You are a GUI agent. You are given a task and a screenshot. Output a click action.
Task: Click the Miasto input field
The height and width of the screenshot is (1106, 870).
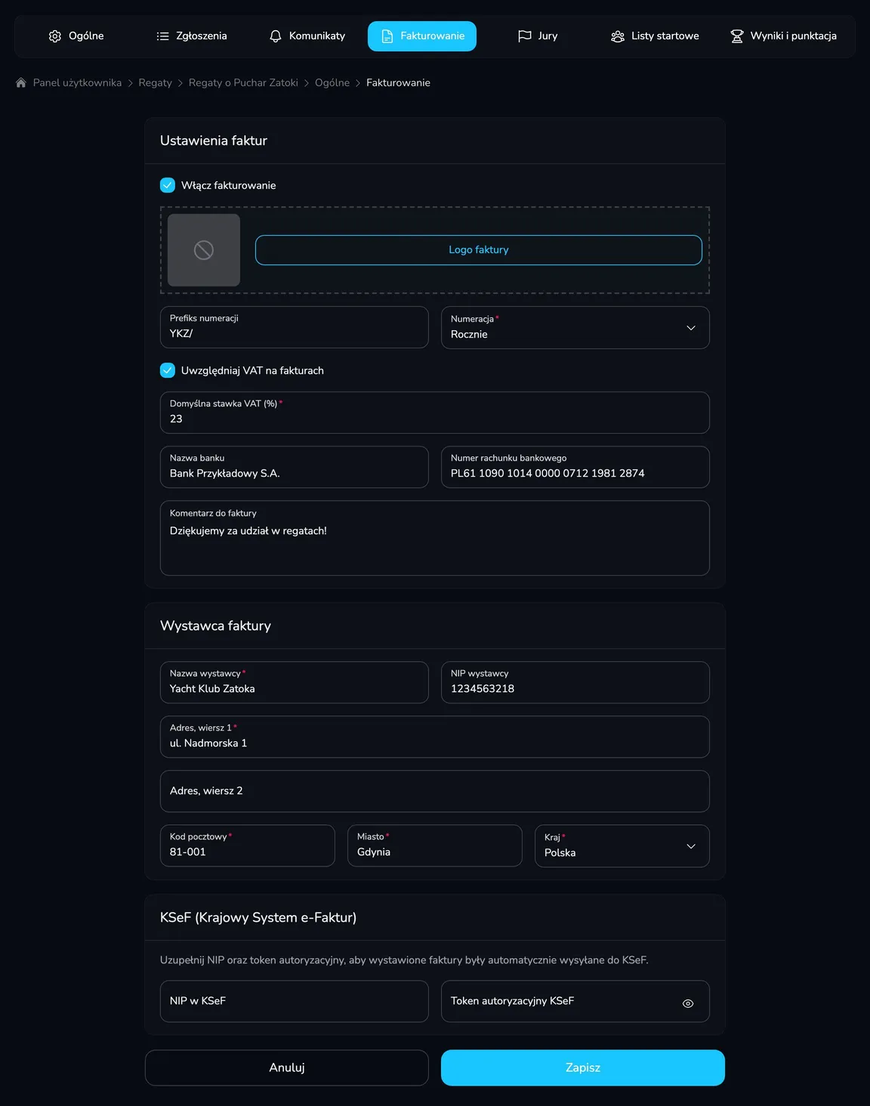[x=435, y=845]
